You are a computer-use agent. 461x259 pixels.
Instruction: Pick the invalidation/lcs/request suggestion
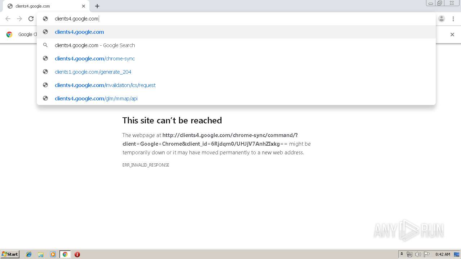[236, 85]
